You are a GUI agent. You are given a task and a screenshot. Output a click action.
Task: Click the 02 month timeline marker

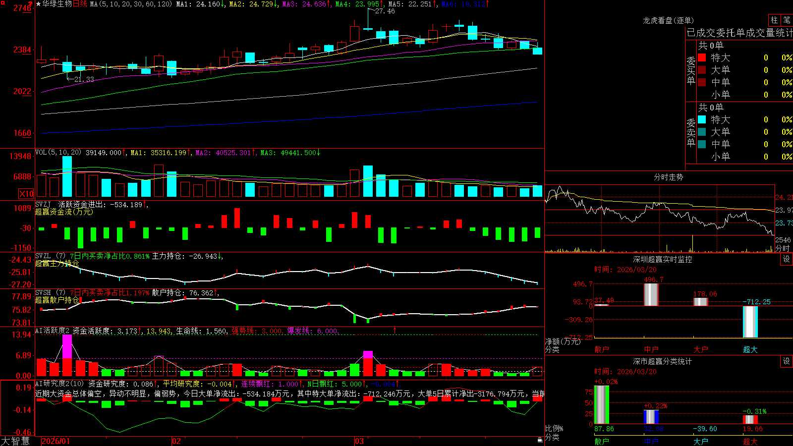point(176,441)
